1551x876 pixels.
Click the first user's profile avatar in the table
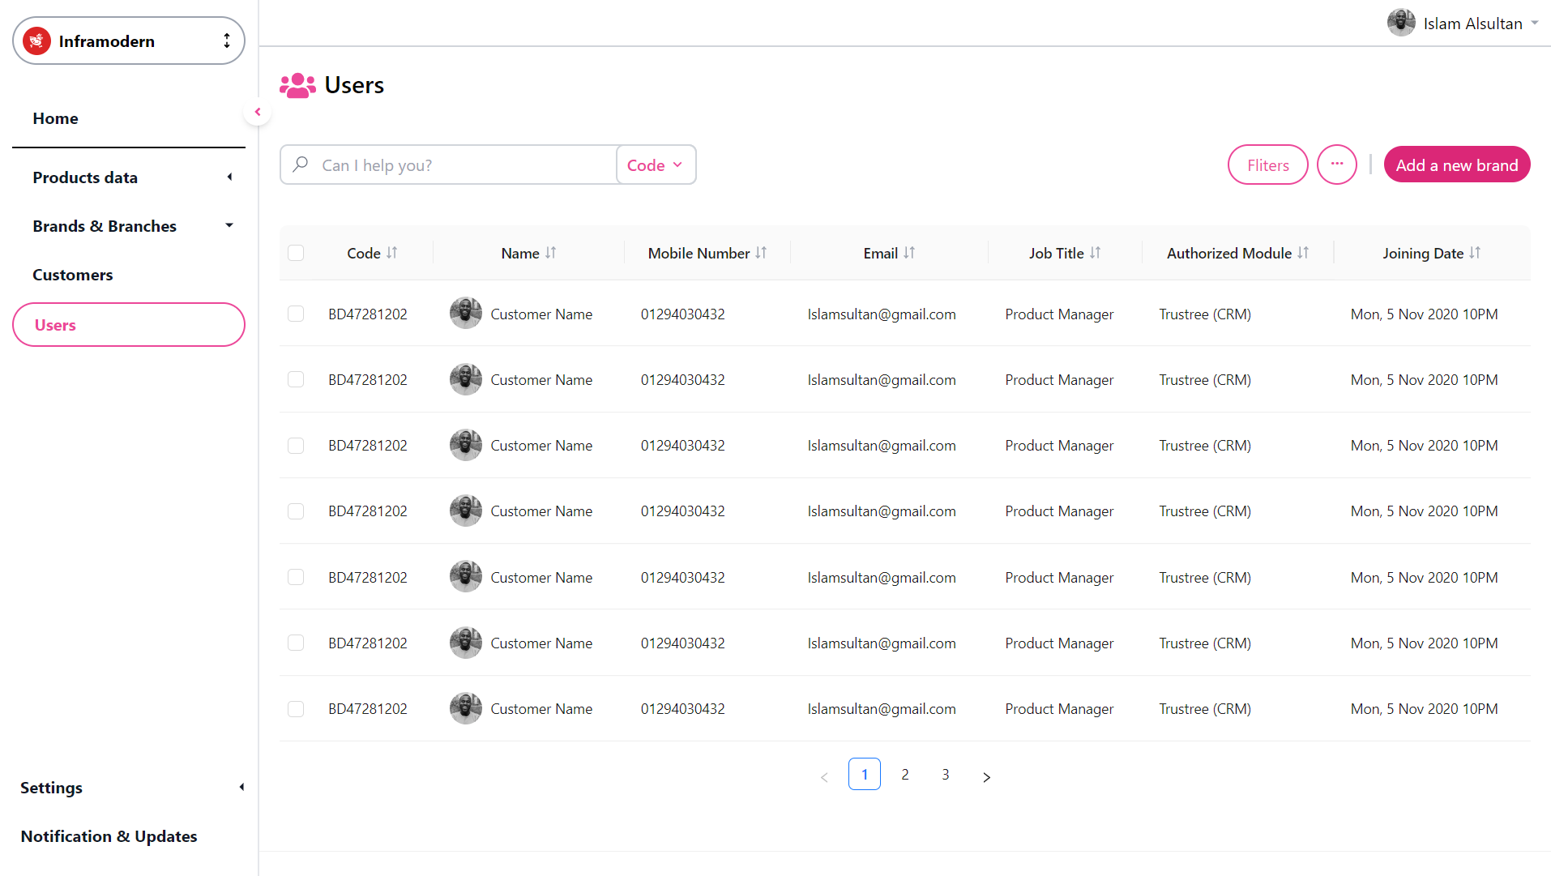click(465, 313)
